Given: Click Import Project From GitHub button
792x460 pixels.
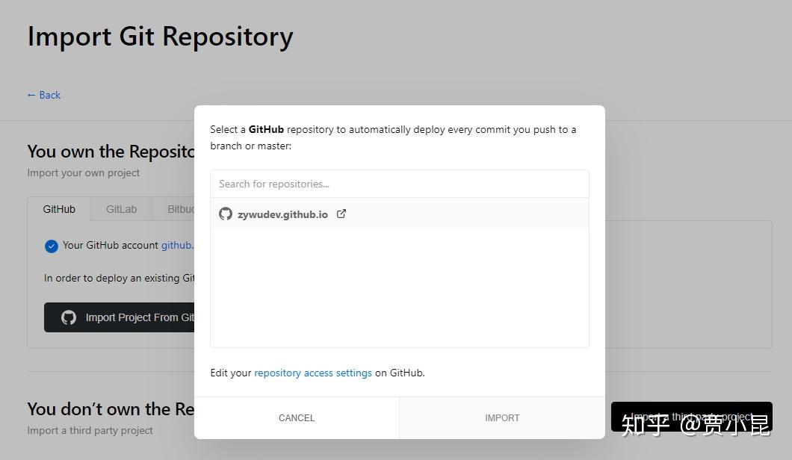Looking at the screenshot, I should coord(120,317).
